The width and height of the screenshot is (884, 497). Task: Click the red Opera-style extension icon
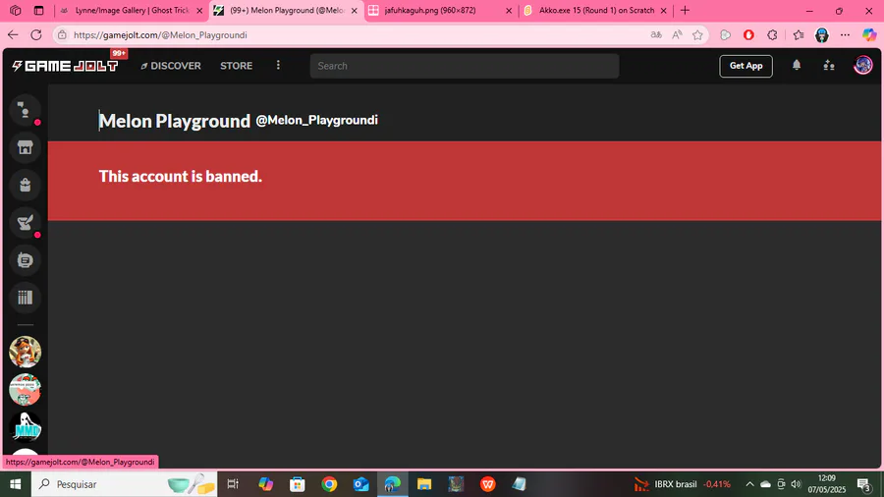pyautogui.click(x=748, y=35)
